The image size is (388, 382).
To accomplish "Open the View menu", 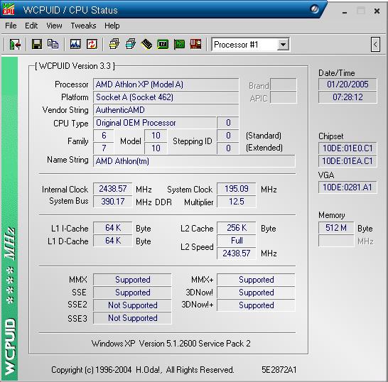I will (54, 26).
